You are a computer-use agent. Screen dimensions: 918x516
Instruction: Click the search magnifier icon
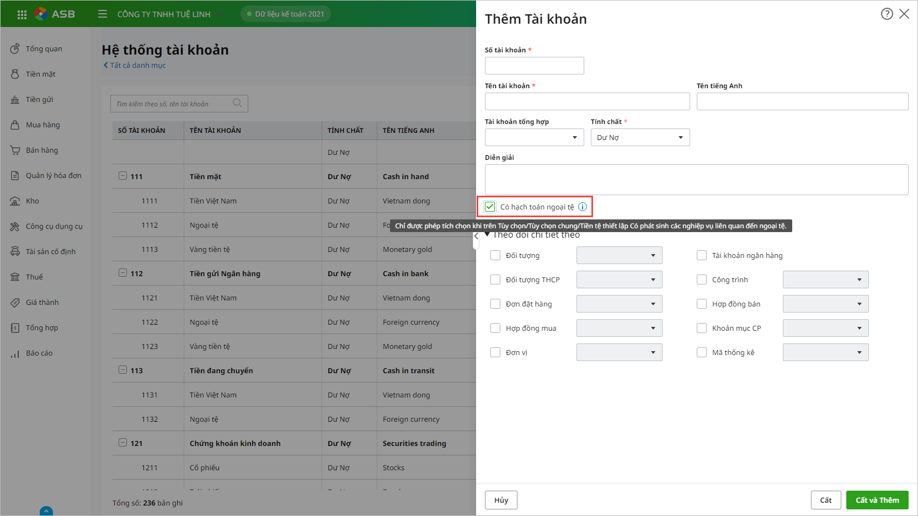click(x=237, y=103)
